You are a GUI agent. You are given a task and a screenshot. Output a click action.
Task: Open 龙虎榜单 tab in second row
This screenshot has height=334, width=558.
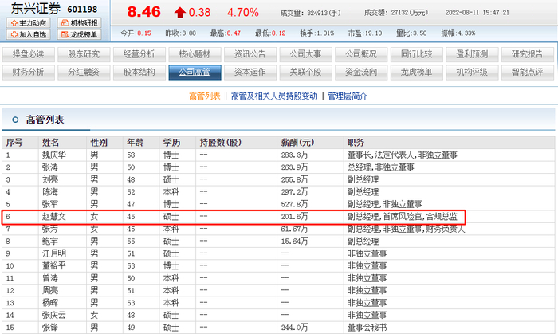click(x=417, y=73)
